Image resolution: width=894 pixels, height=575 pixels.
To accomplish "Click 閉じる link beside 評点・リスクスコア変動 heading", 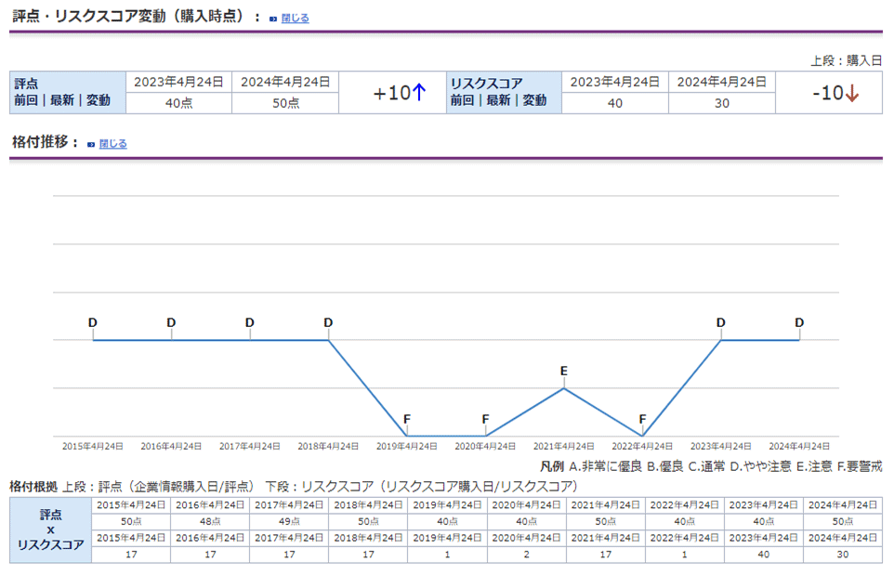I will pos(295,19).
